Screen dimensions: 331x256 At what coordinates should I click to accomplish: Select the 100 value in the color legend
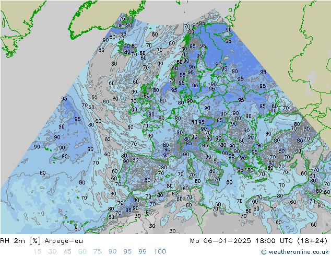160,252
